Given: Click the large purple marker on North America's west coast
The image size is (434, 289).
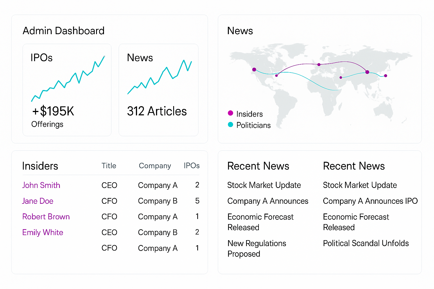Looking at the screenshot, I should click(x=254, y=69).
